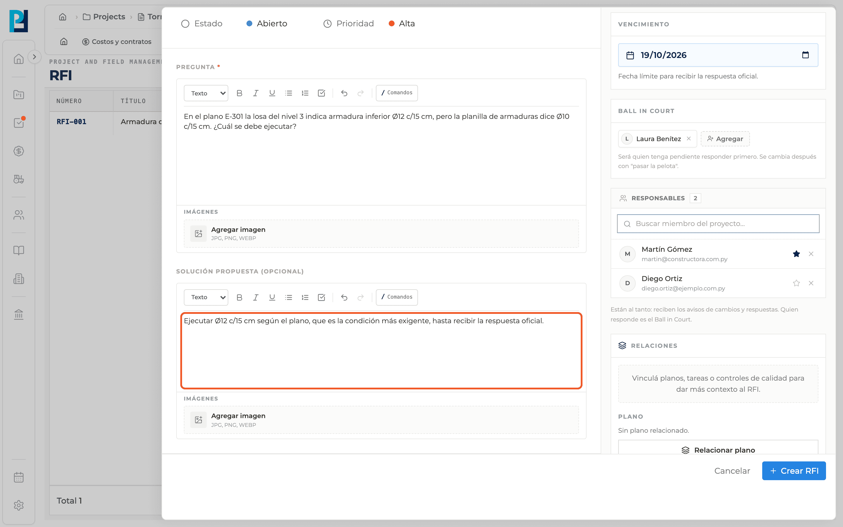This screenshot has width=843, height=527.
Task: Remove Martín Gómez from responsables
Action: coord(811,254)
